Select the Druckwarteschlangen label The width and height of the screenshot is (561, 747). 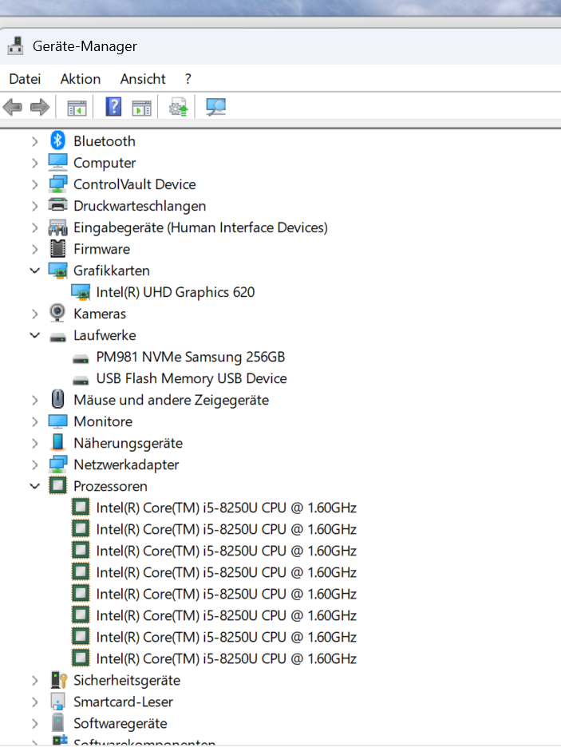coord(140,206)
